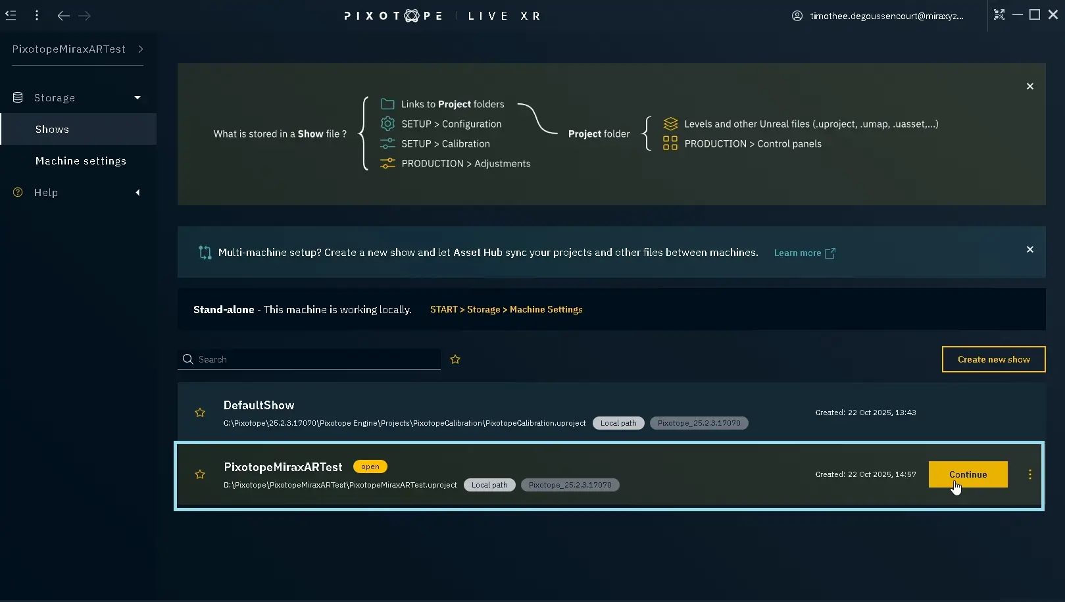This screenshot has width=1065, height=602.
Task: Click the Help question mark icon
Action: point(18,193)
